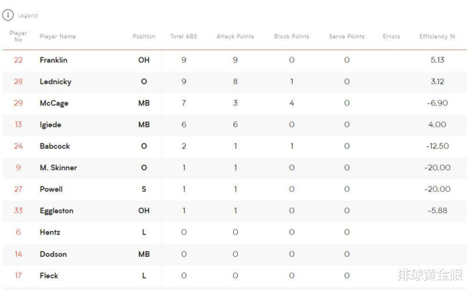Sort by Attack Points column header
Viewport: 469px width, 290px height.
pyautogui.click(x=235, y=36)
